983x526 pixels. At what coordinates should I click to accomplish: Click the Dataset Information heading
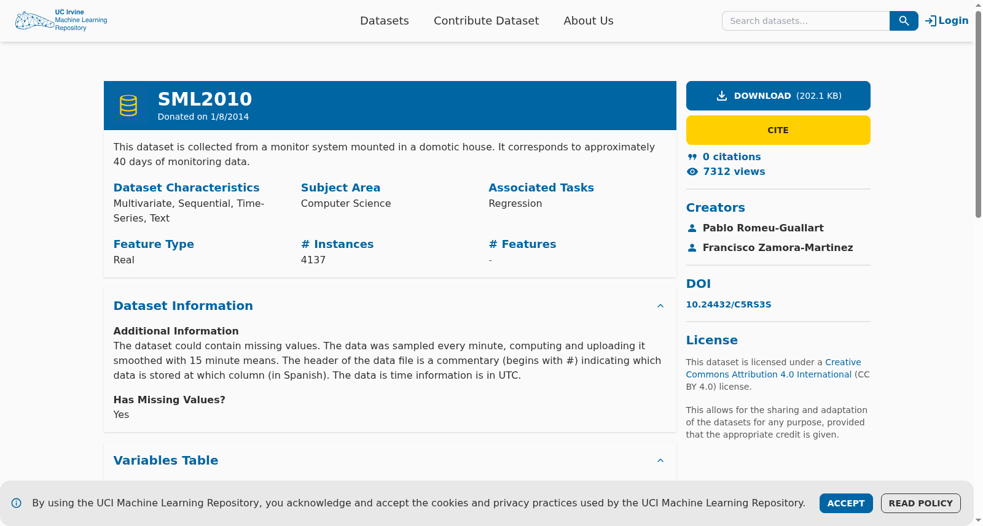(183, 306)
